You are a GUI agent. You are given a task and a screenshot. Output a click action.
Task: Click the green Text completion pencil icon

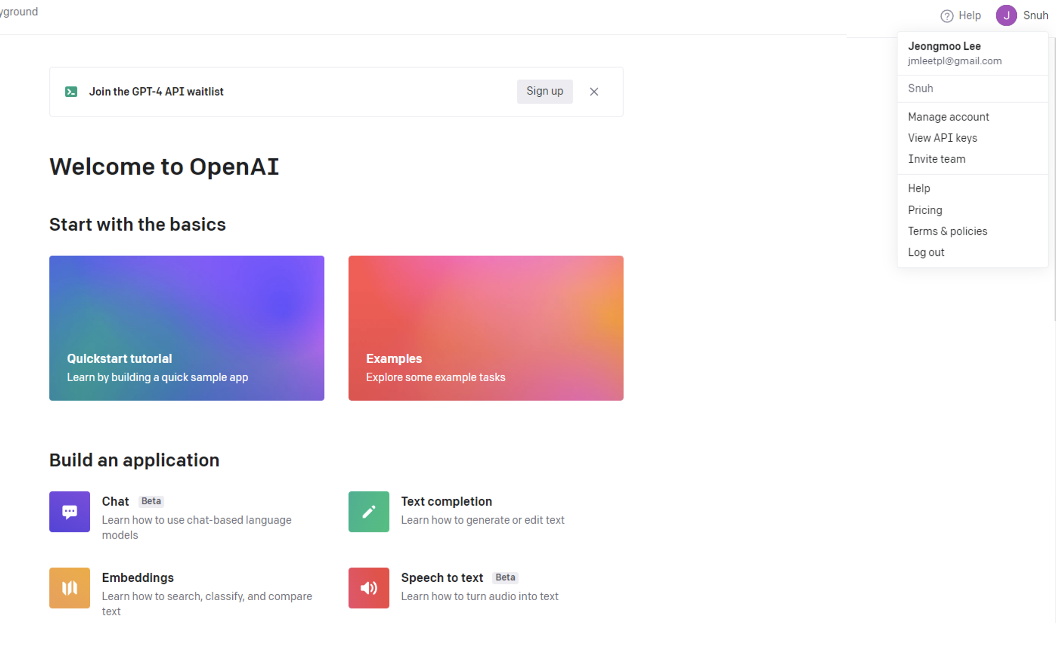tap(369, 512)
